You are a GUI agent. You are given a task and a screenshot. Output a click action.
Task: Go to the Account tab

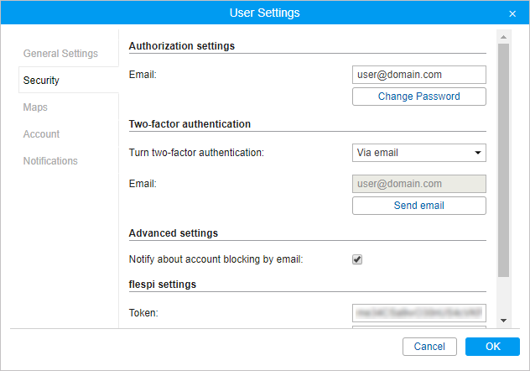41,134
